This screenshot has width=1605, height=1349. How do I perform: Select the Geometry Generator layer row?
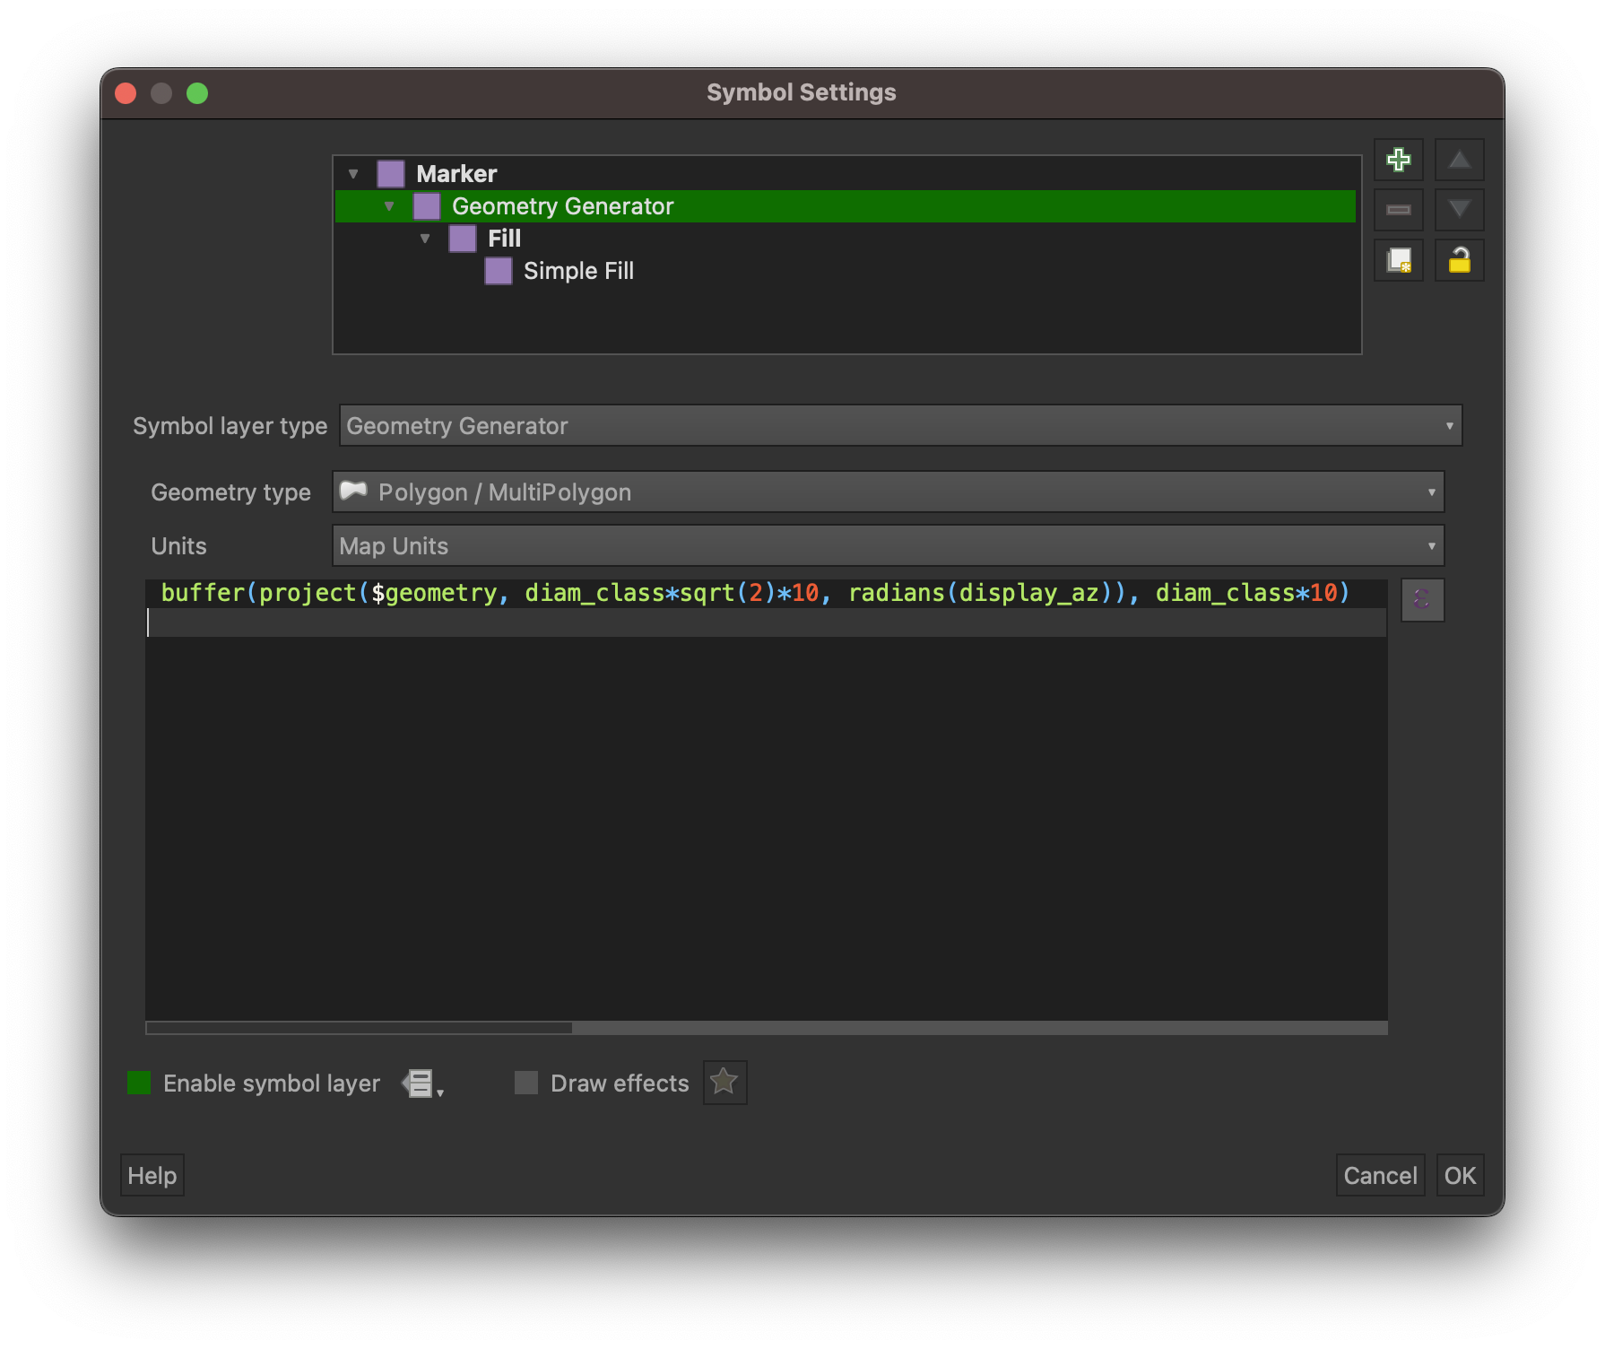846,206
